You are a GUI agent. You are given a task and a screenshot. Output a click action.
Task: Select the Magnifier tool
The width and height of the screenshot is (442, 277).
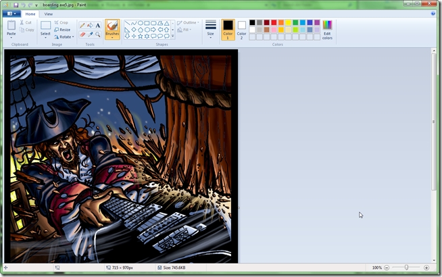click(97, 34)
